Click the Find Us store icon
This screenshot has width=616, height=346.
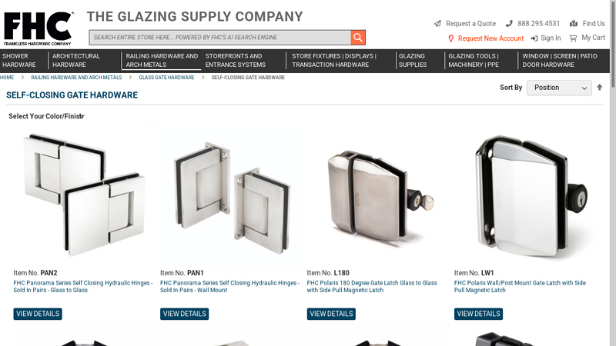pyautogui.click(x=574, y=24)
